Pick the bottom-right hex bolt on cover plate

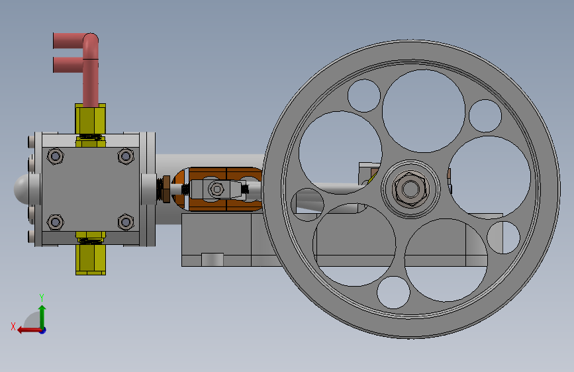(x=126, y=222)
